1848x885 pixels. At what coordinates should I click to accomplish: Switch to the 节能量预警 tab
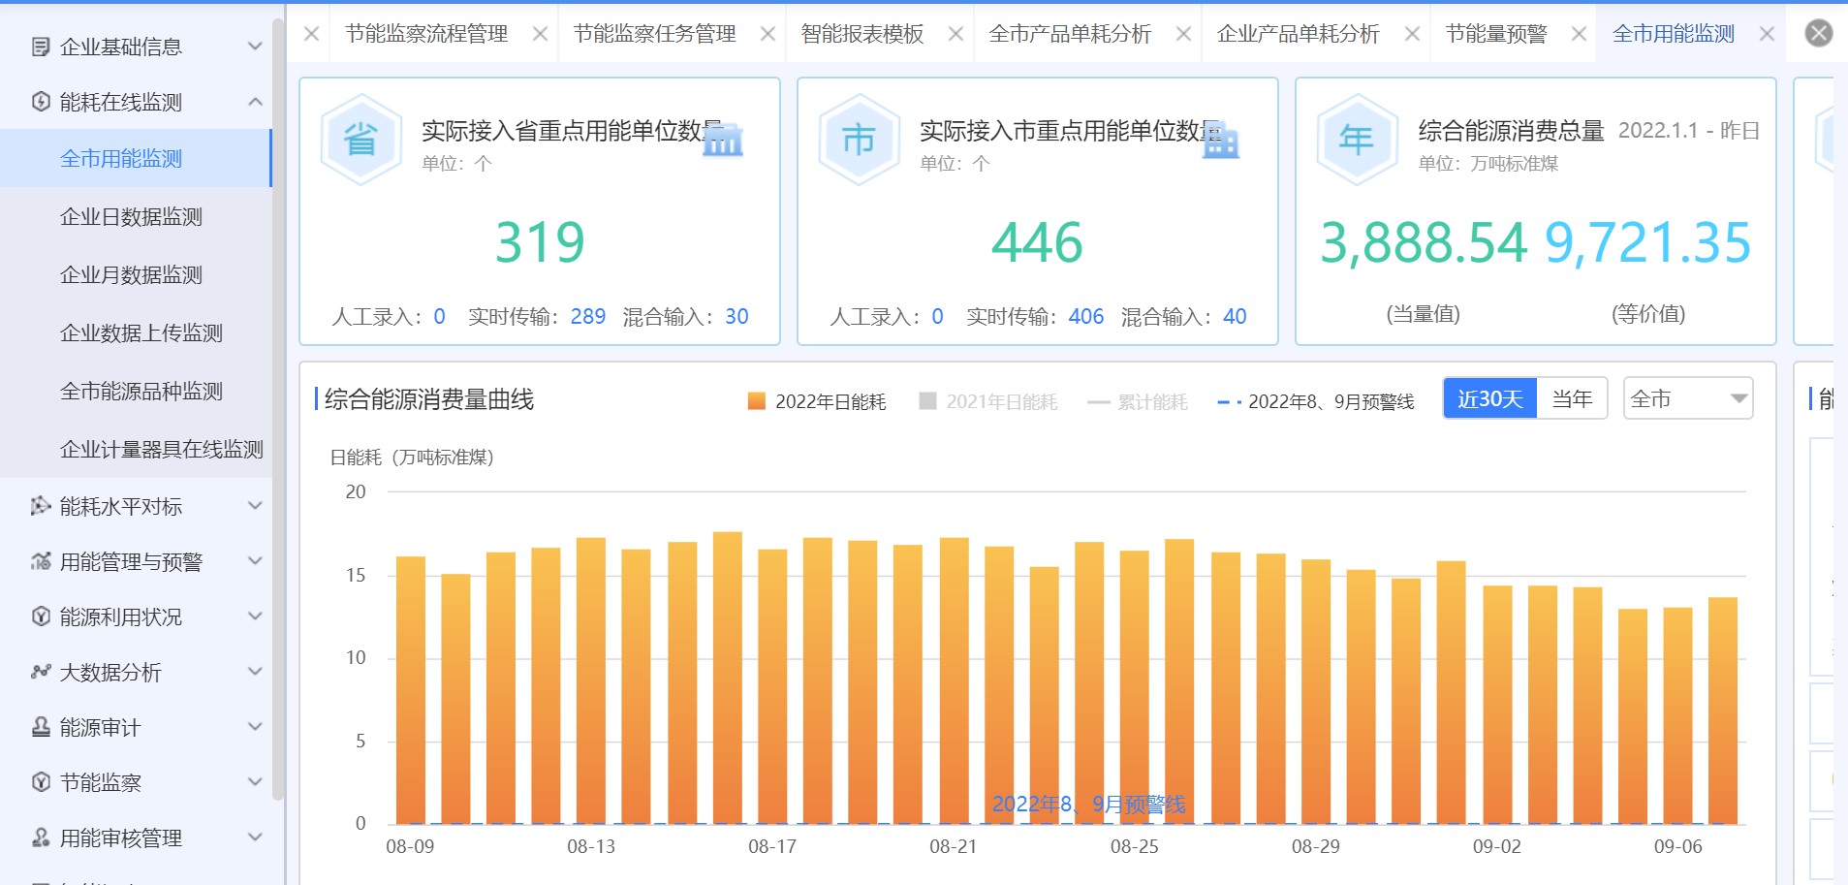pos(1495,34)
